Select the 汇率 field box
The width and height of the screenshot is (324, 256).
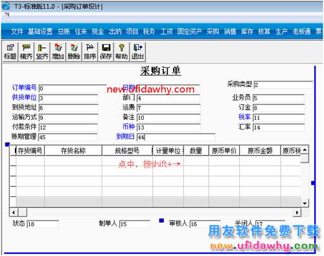coord(279,127)
